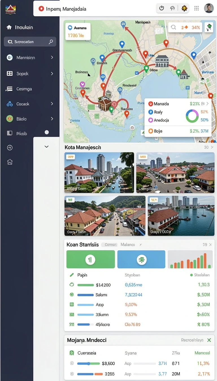Open the orange bar chart card
Image resolution: width=217 pixels, height=381 pixels.
(190, 259)
